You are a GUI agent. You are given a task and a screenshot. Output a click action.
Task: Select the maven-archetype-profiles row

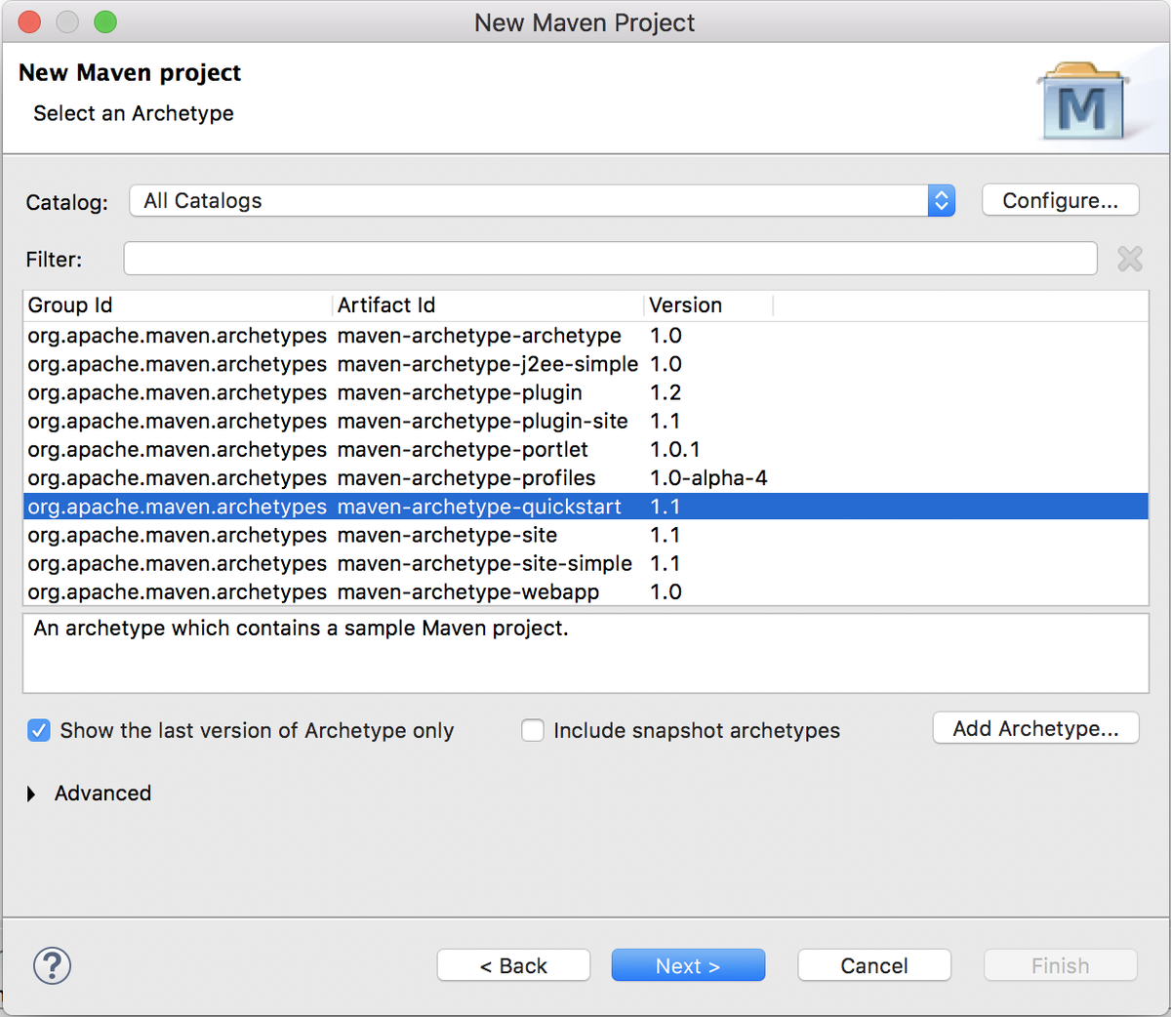(x=585, y=477)
